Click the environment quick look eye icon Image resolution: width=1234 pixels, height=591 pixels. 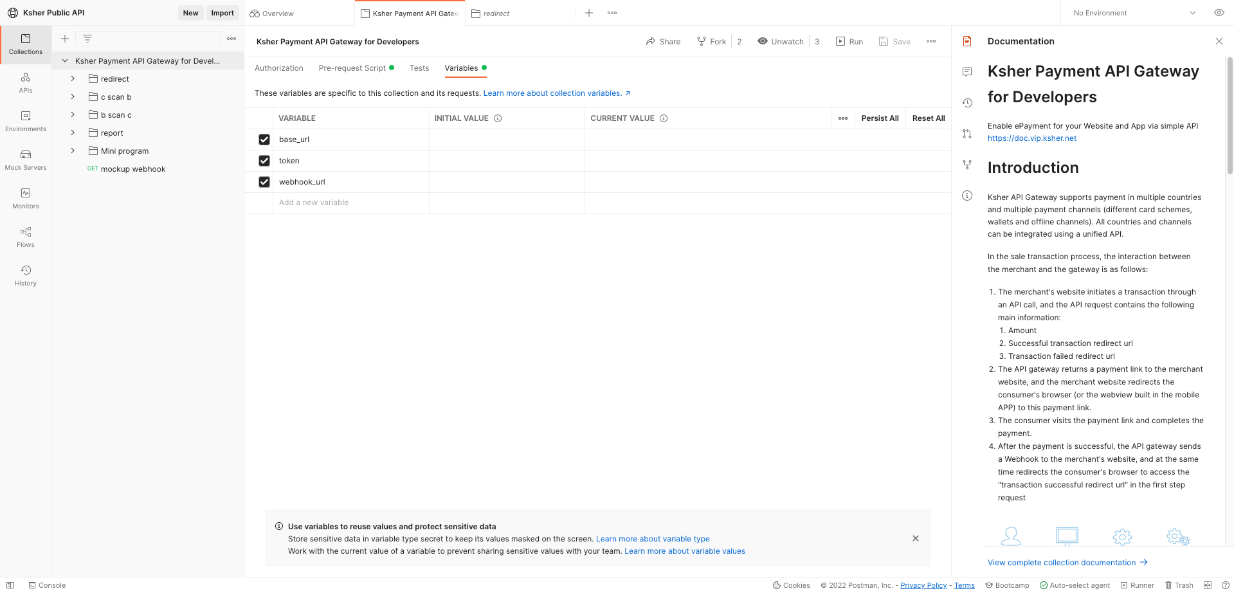pos(1219,13)
